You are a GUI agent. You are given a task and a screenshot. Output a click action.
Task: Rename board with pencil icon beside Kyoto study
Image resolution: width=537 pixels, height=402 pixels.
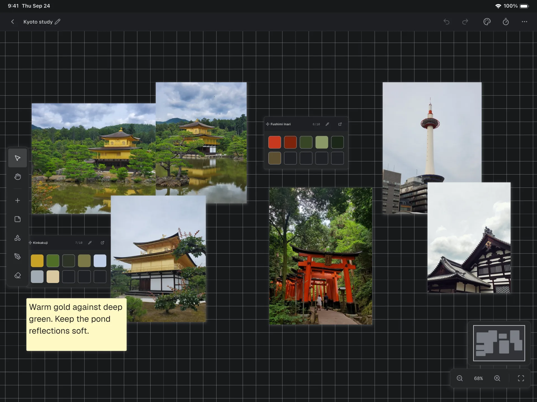[x=58, y=22]
